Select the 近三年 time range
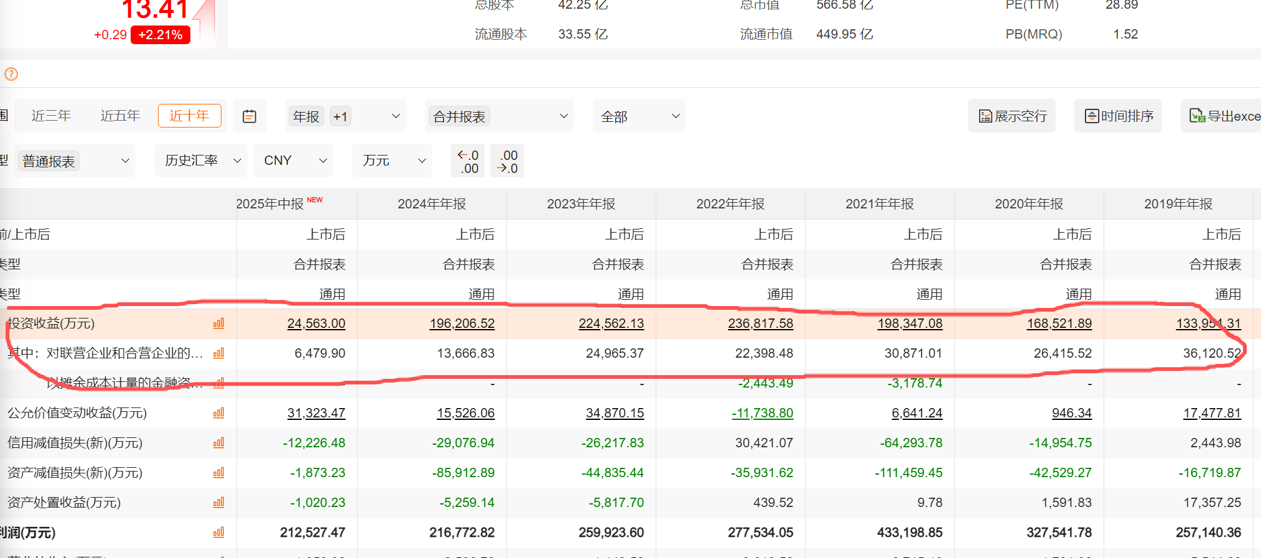This screenshot has width=1261, height=558. [x=51, y=116]
